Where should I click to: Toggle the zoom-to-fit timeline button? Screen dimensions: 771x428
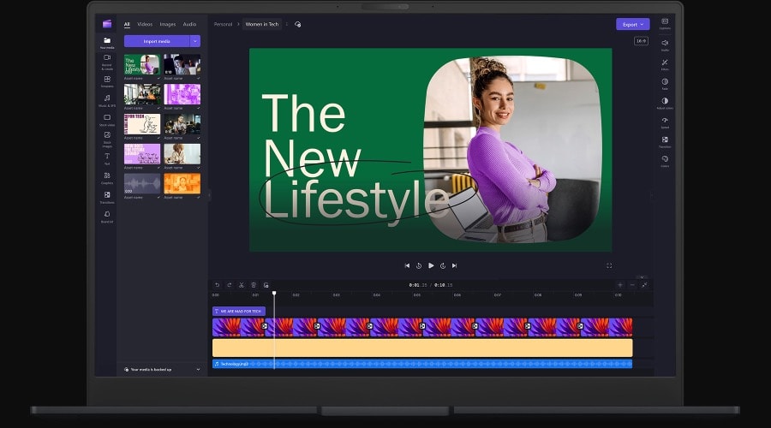644,285
